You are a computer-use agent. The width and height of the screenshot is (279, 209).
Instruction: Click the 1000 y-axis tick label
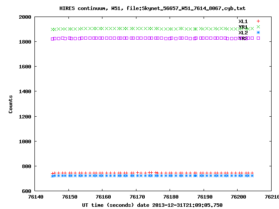pos(25,142)
